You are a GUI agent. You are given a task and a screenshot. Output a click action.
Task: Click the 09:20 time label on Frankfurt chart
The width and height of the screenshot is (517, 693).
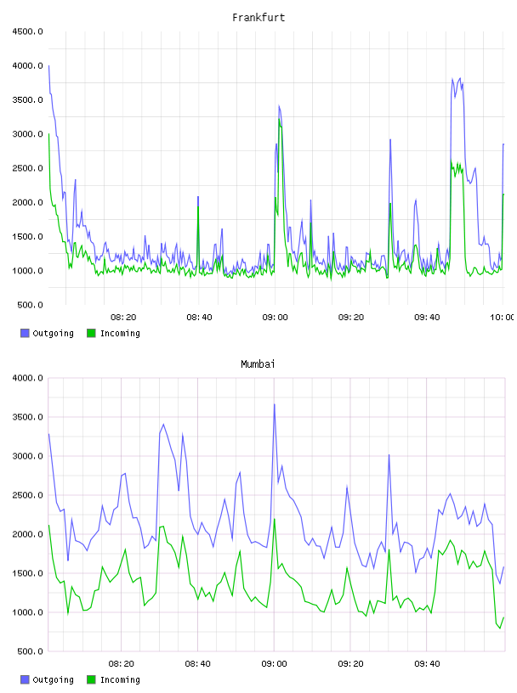coord(351,318)
